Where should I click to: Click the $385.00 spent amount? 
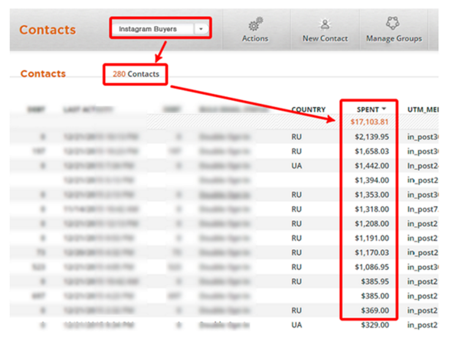tap(373, 296)
